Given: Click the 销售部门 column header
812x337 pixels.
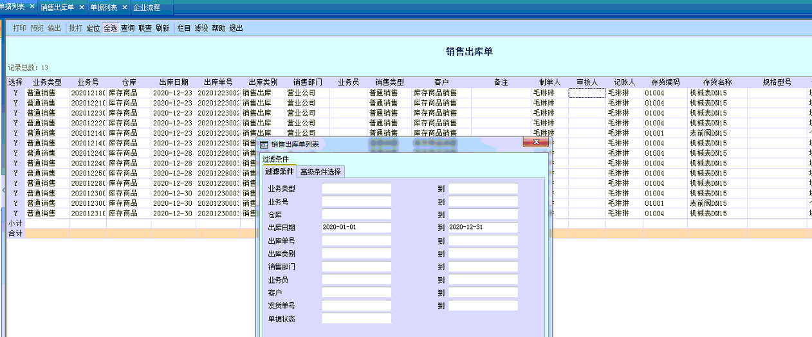Looking at the screenshot, I should [x=308, y=83].
